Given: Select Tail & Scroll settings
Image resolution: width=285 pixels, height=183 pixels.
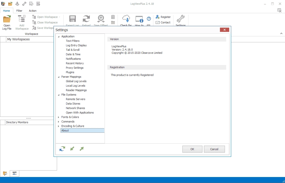Looking at the screenshot, I should 73,50.
